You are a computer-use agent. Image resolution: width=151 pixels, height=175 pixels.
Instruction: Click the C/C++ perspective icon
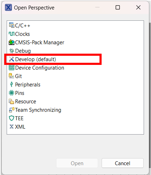[x=12, y=25]
